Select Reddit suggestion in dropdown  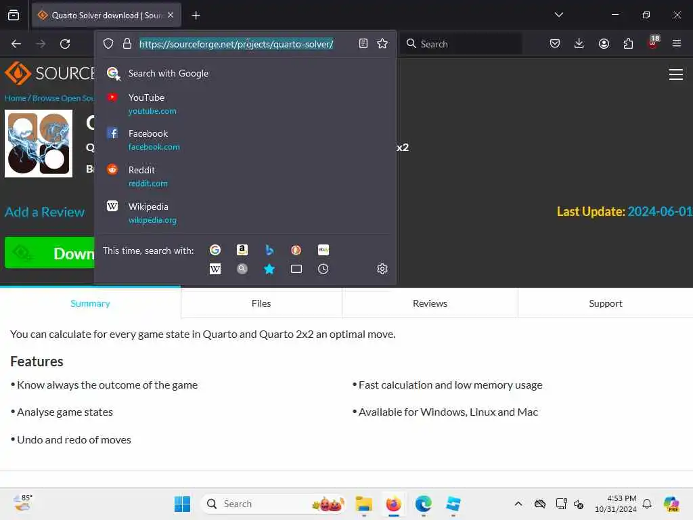pos(245,176)
